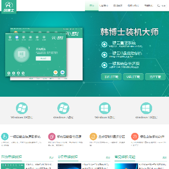Click the Windows XP logo circle icon
Viewport: 169px width, 169px height.
tap(22, 108)
